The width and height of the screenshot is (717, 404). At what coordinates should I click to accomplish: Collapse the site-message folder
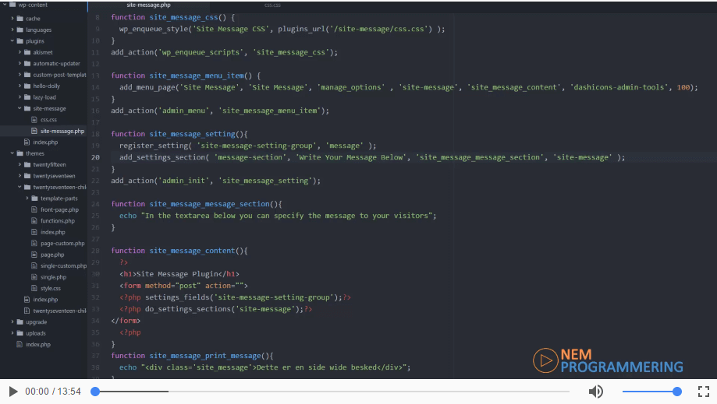(x=20, y=108)
